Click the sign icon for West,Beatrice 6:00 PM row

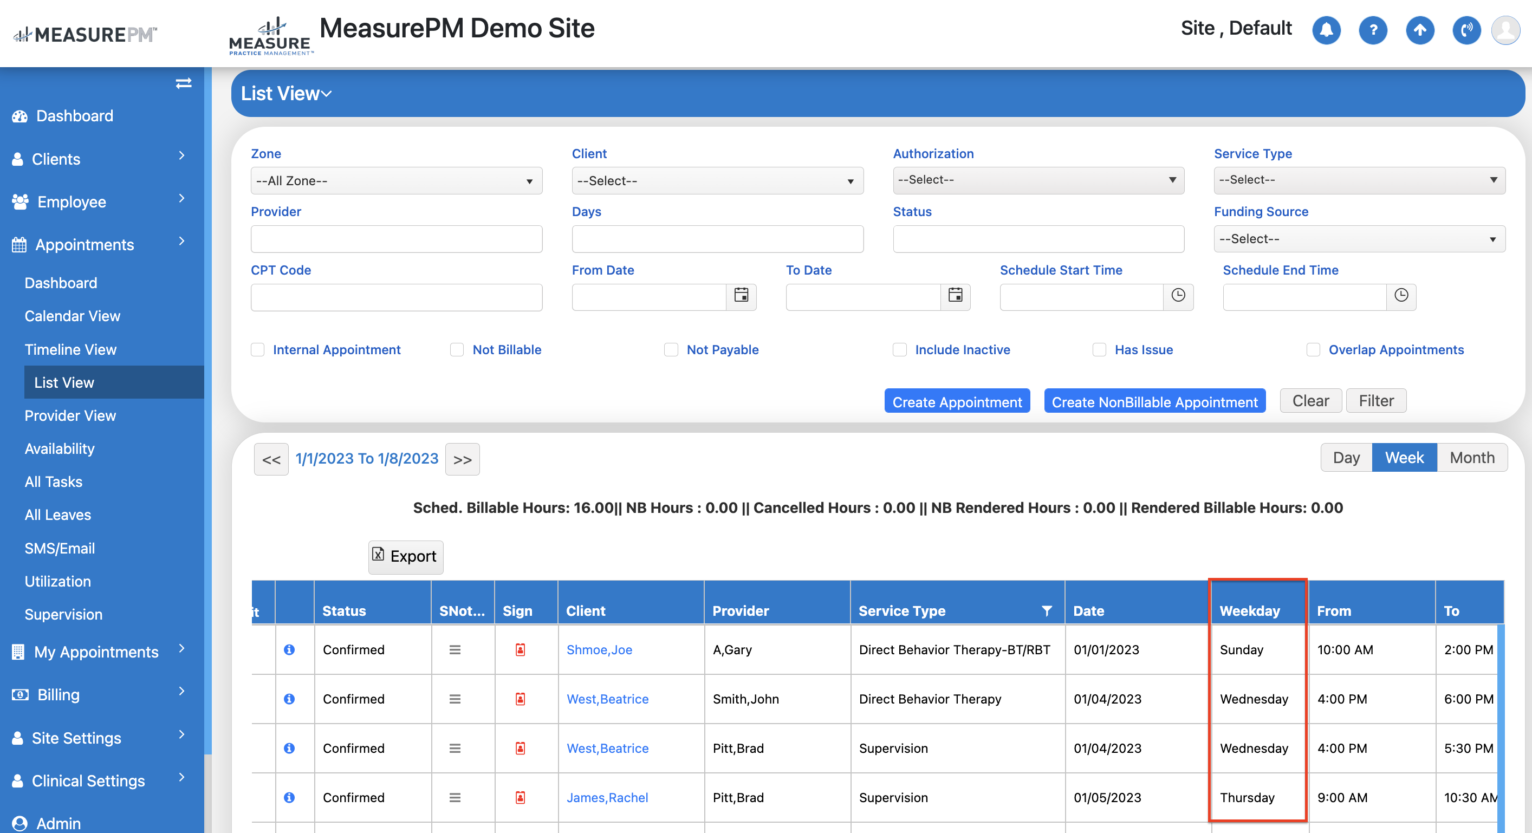click(520, 699)
